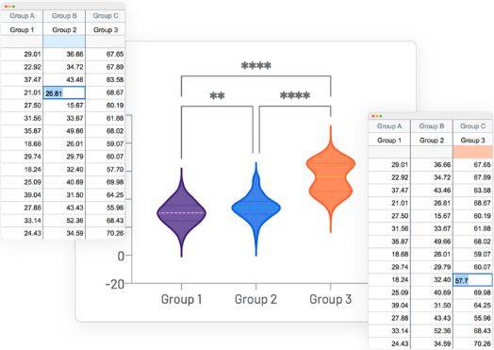Click the Group 1 x-axis label
The width and height of the screenshot is (494, 350).
pos(181,299)
